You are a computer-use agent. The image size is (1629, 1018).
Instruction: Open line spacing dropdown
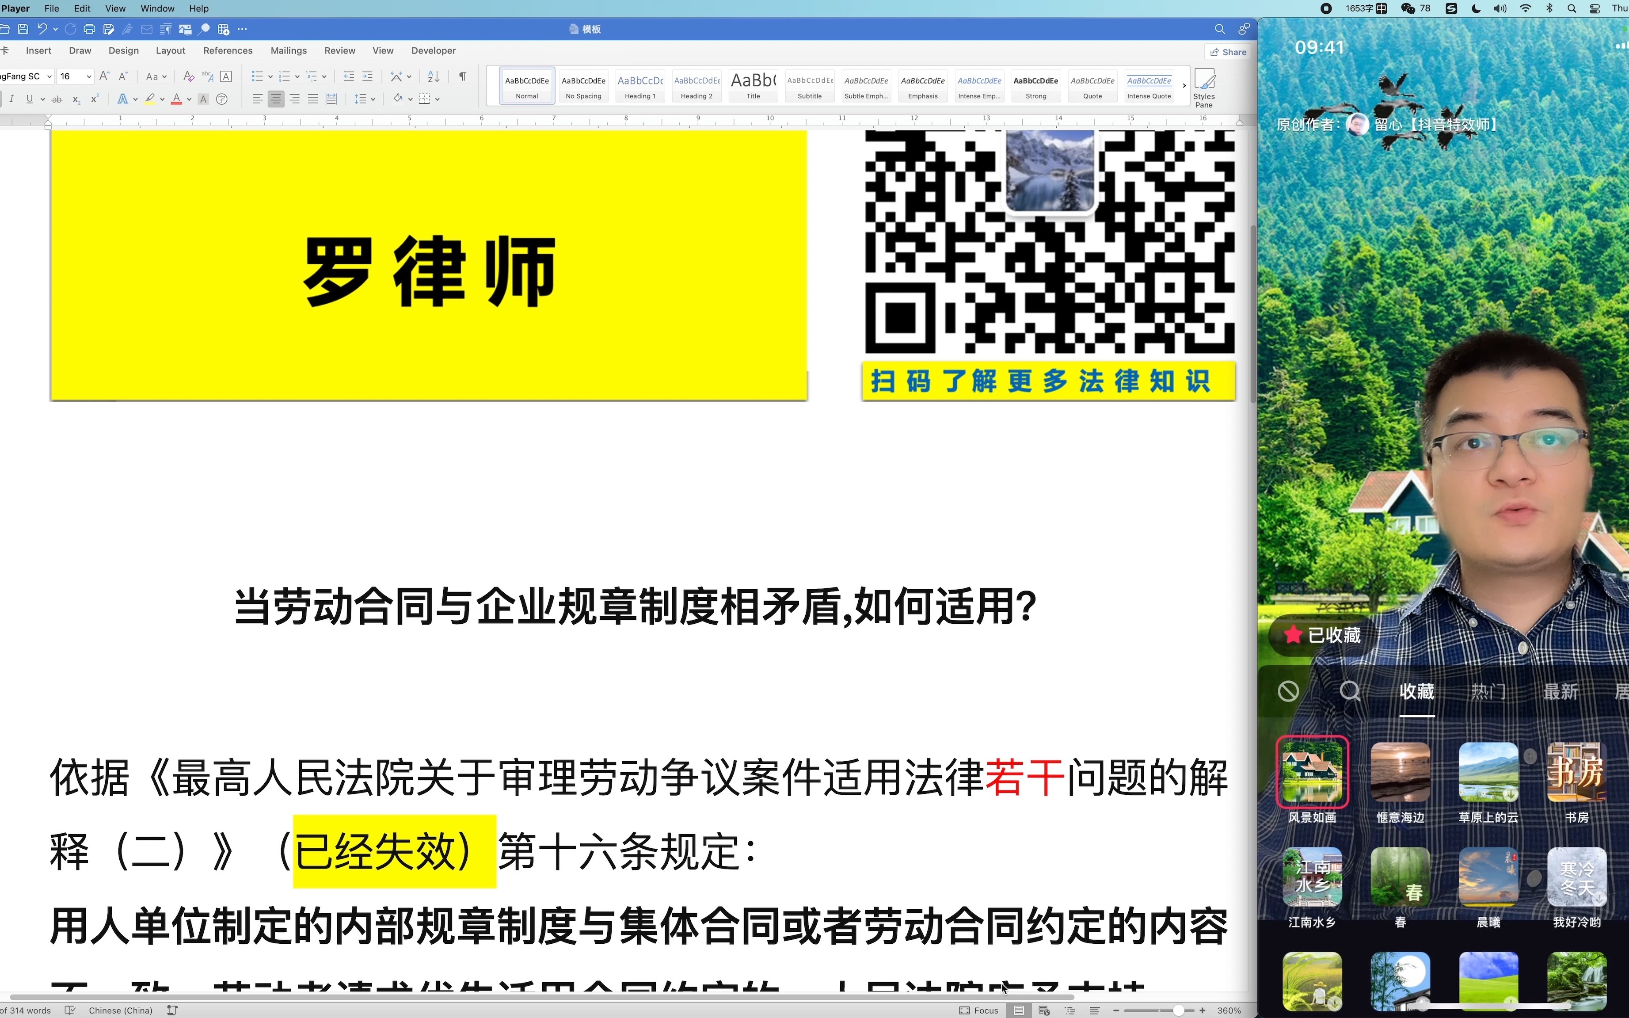point(365,99)
